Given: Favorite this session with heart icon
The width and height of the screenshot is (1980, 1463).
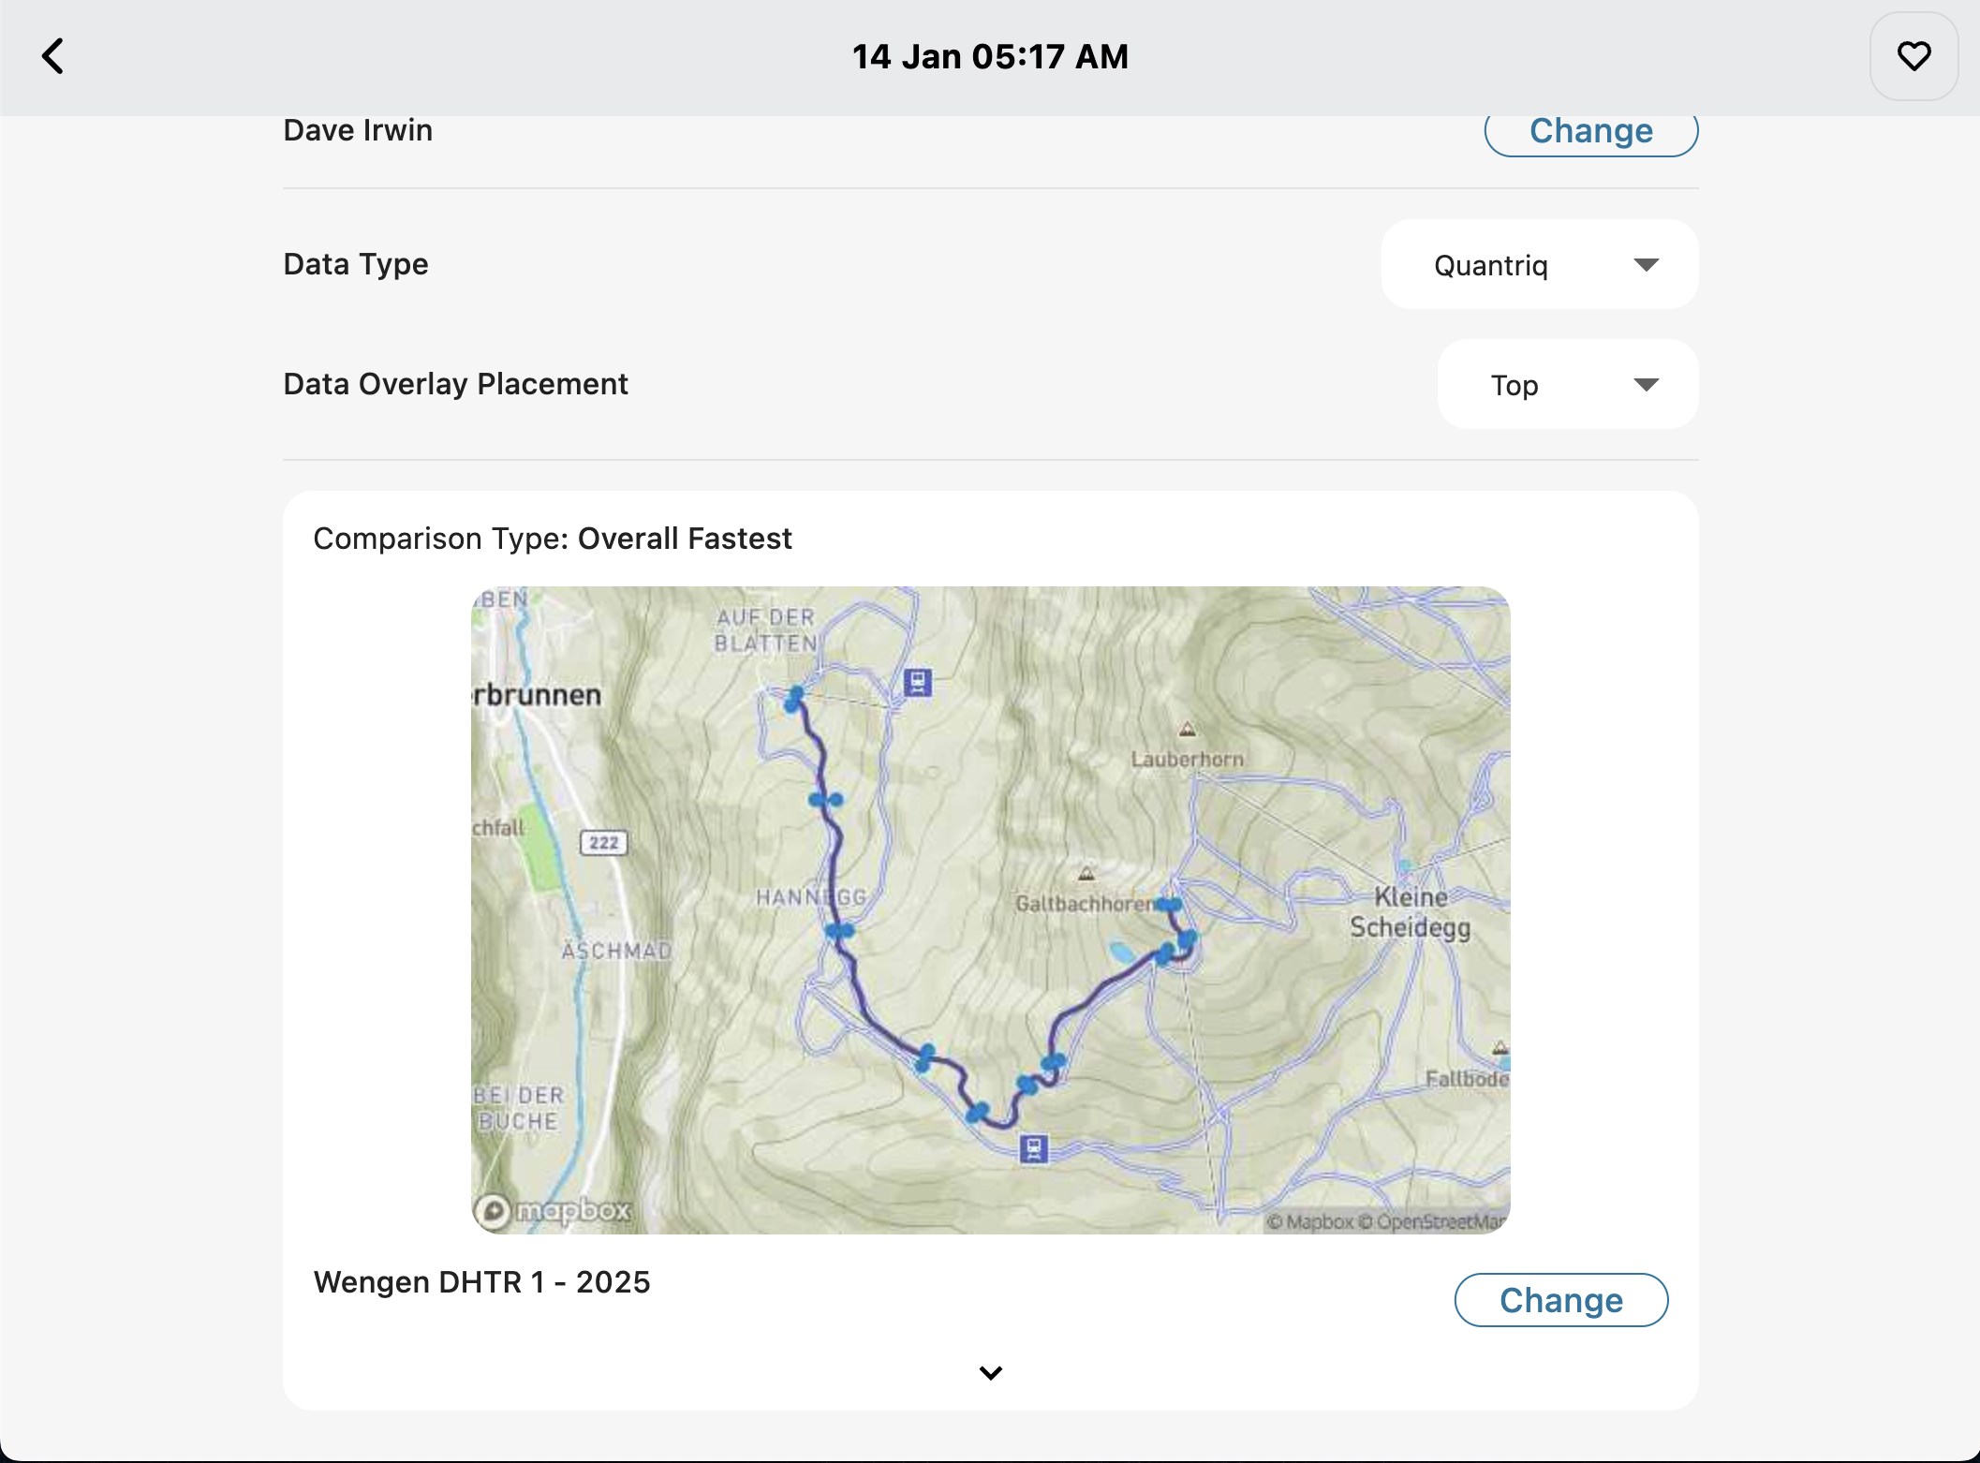Looking at the screenshot, I should point(1914,56).
